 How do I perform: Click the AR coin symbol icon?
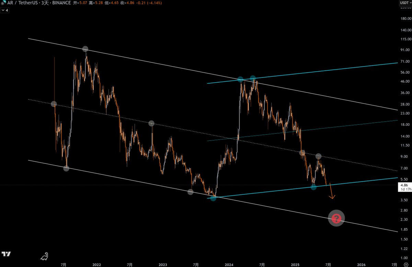3,3
